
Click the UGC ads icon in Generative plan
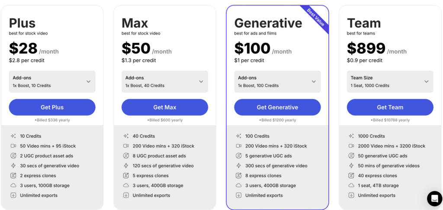click(238, 156)
